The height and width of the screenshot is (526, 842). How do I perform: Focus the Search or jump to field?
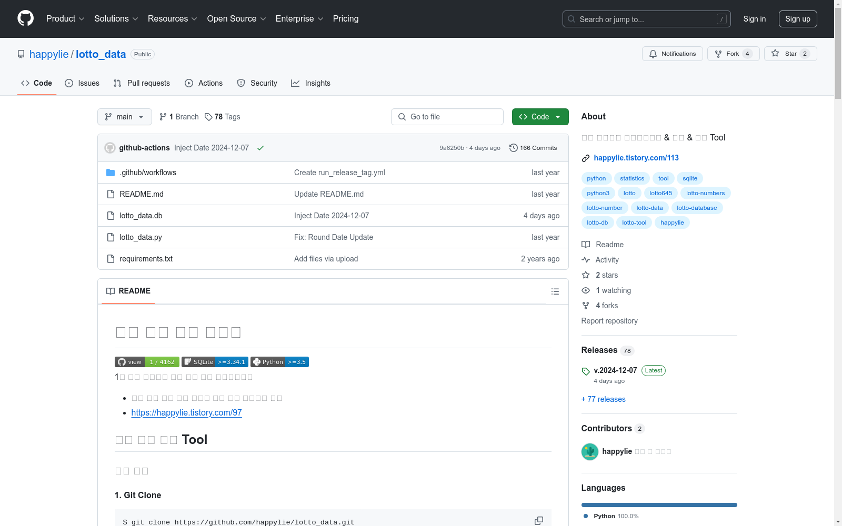pos(646,19)
